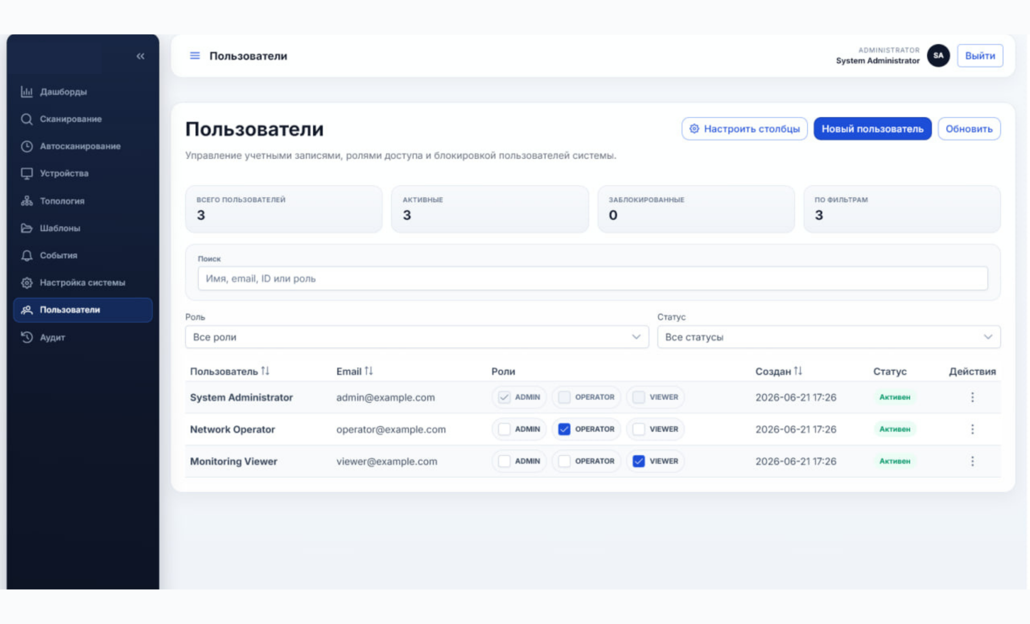Sort by Email column arrows
The image size is (1030, 624).
click(368, 371)
